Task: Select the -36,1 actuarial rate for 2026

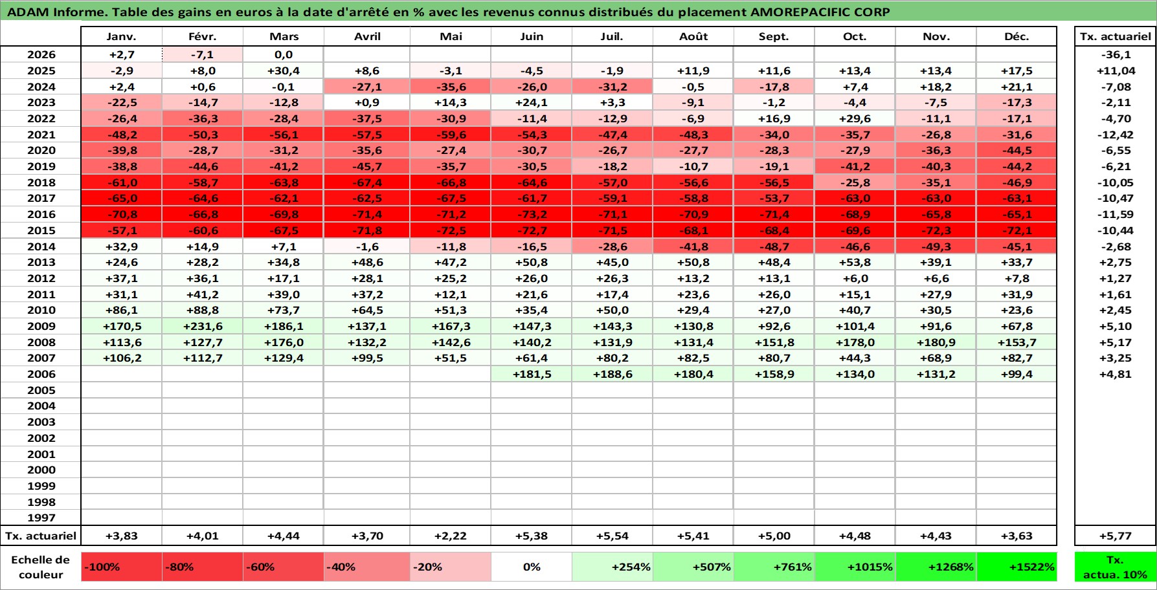Action: [1115, 55]
